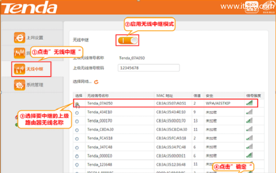
Task: Click the Tenda_434E10 network name
Action: 100,112
